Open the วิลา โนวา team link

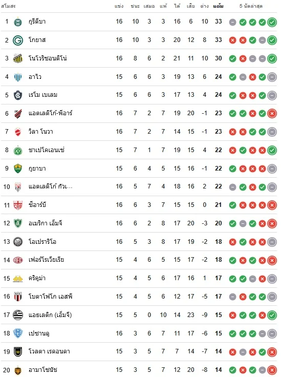coord(40,132)
